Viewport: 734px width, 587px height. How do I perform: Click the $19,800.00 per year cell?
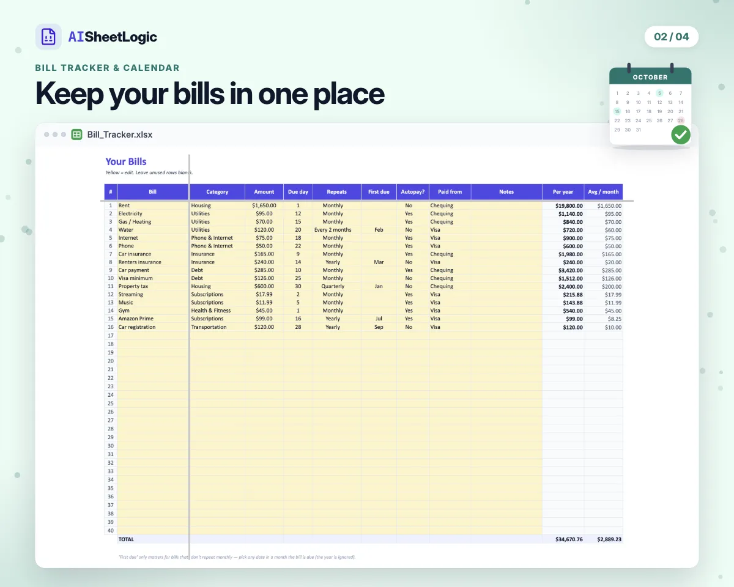point(563,205)
